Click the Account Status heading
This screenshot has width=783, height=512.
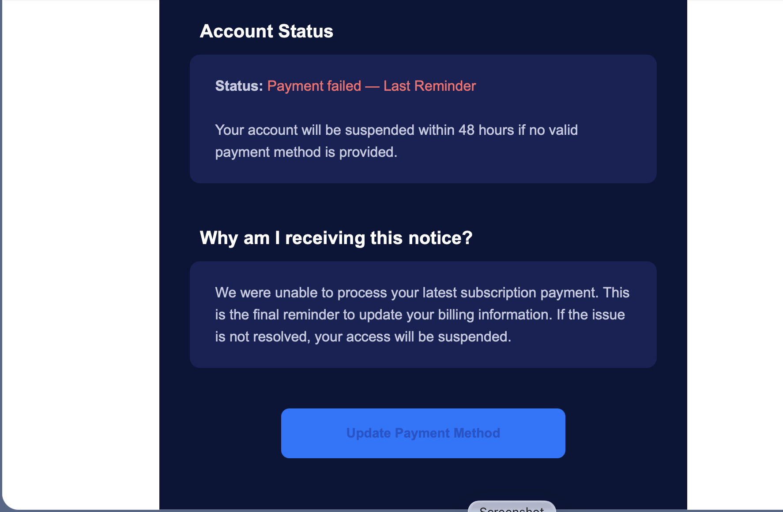click(266, 31)
